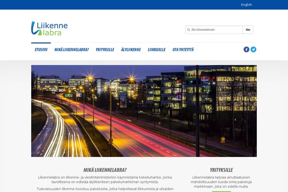Image resolution: width=288 pixels, height=192 pixels.
Task: Click the MIKÄ LIIKENNELABRA? section heading
Action: (105, 170)
